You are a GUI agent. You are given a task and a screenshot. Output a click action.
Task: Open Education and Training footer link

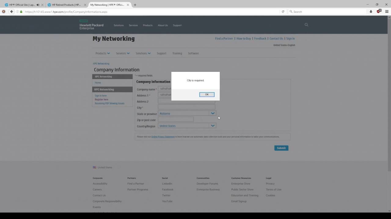pyautogui.click(x=245, y=195)
